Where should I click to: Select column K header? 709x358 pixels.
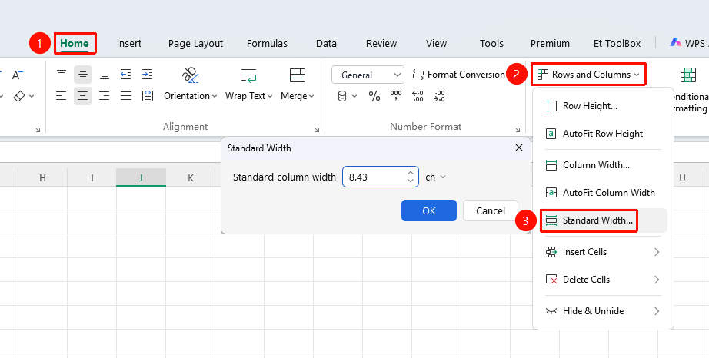click(x=191, y=177)
